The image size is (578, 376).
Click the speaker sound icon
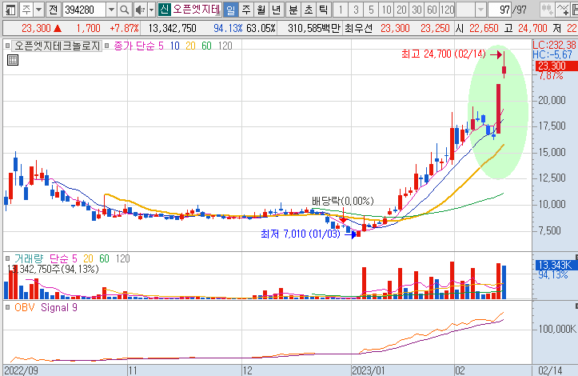tap(140, 10)
